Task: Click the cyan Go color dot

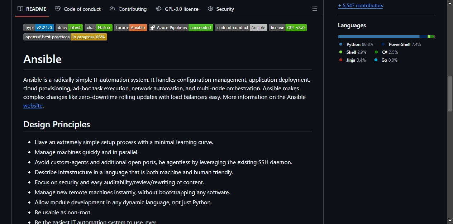Action: pyautogui.click(x=376, y=60)
